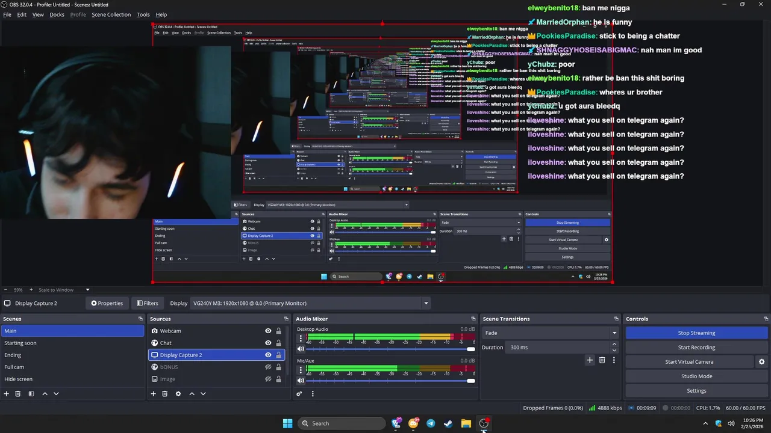This screenshot has height=433, width=771.
Task: Show the Image source with its eye icon
Action: [268, 379]
